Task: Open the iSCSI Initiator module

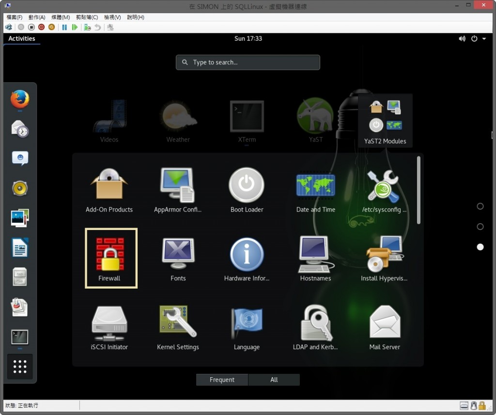Action: coord(109,327)
